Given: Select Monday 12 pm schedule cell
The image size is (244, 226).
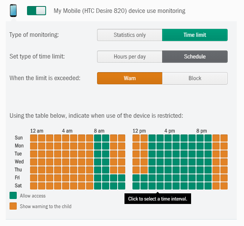Looking at the screenshot, I should click(136, 146).
